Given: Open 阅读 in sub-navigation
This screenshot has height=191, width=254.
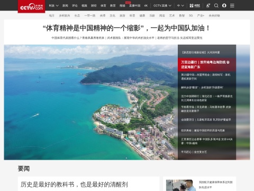Looking at the screenshot, I should coord(162,15).
